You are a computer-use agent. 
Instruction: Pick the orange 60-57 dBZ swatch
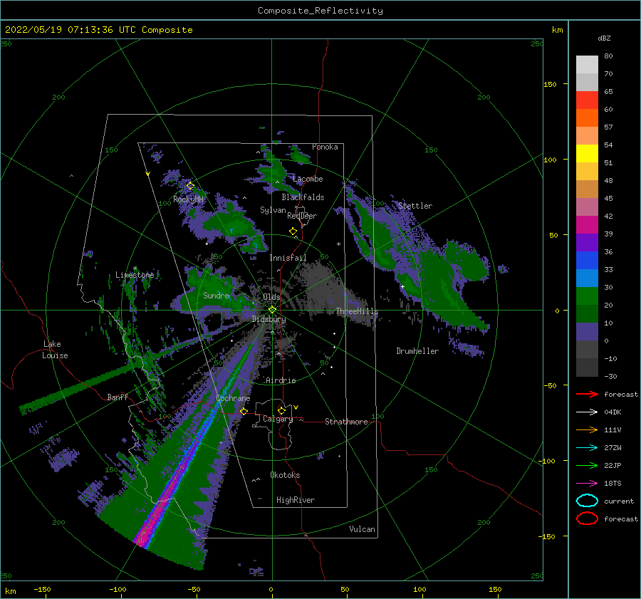(587, 118)
